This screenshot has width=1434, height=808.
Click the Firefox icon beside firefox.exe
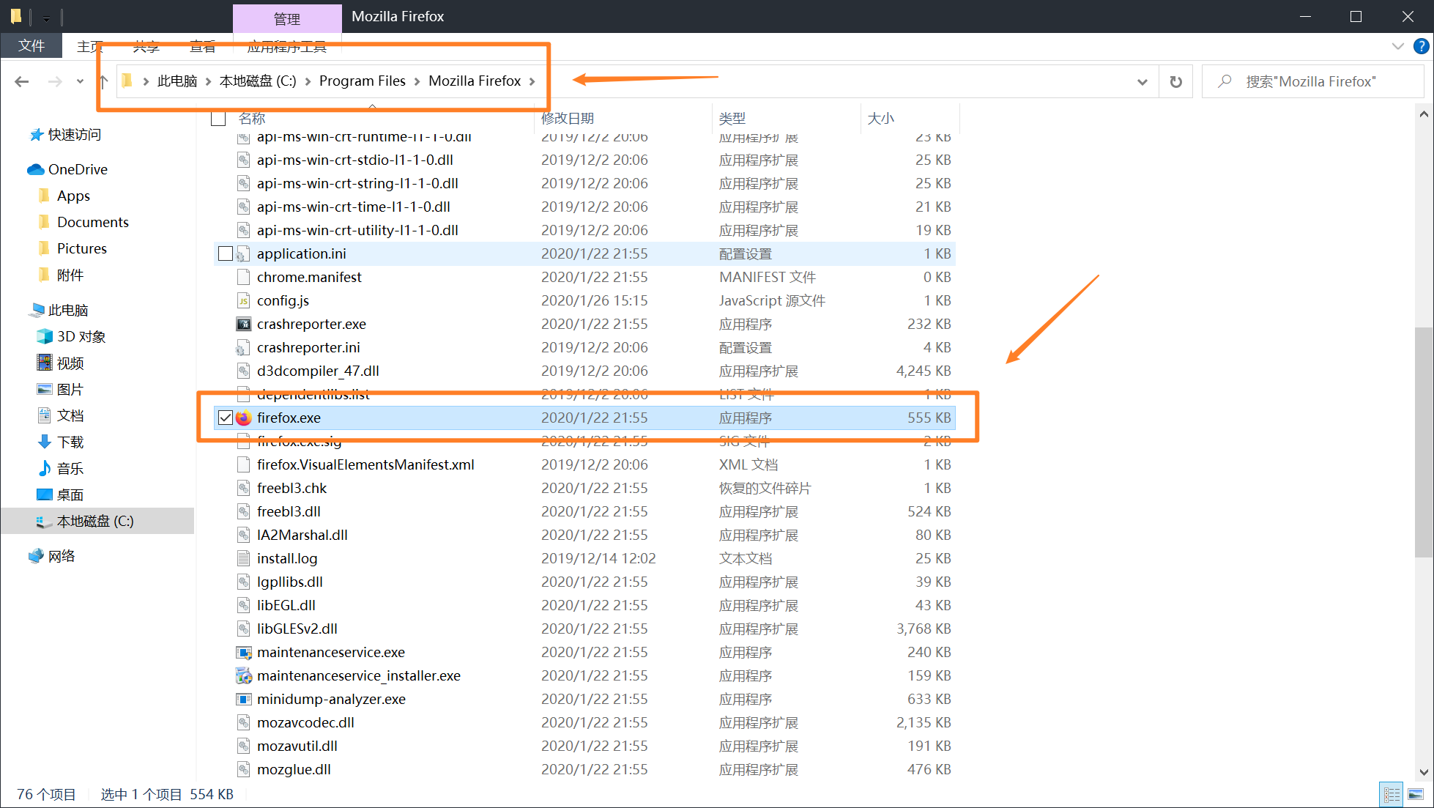243,418
